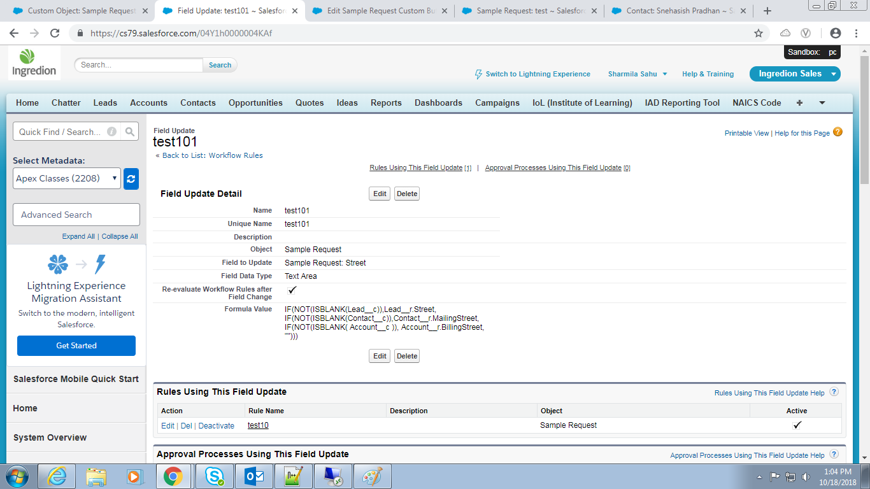870x489 pixels.
Task: Click the volume icon in system tray
Action: (x=806, y=476)
